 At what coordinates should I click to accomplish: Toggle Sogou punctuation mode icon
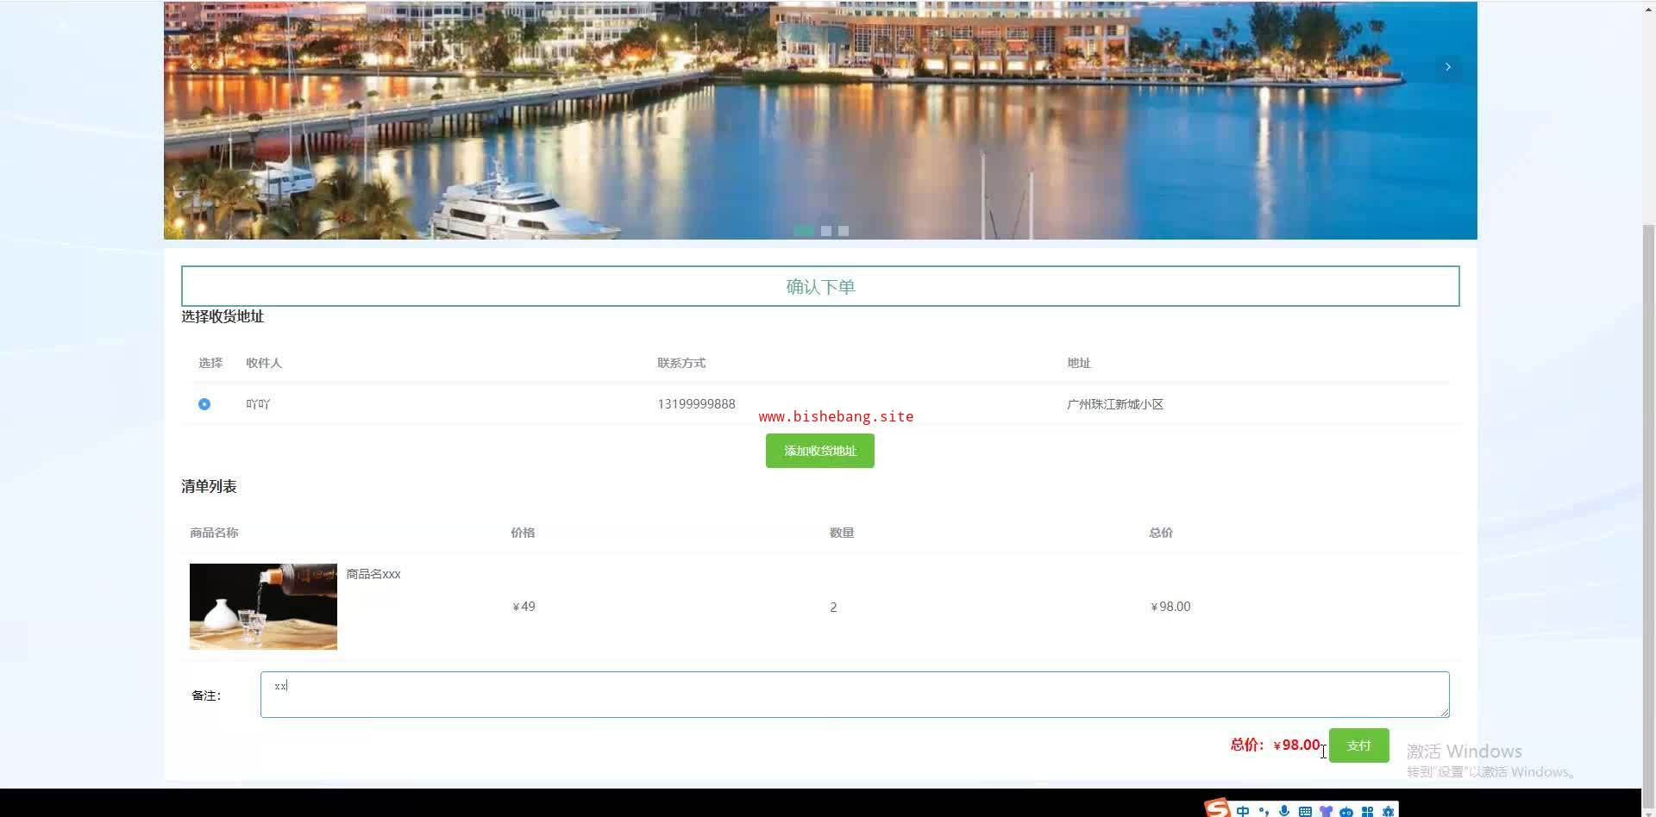(1264, 811)
